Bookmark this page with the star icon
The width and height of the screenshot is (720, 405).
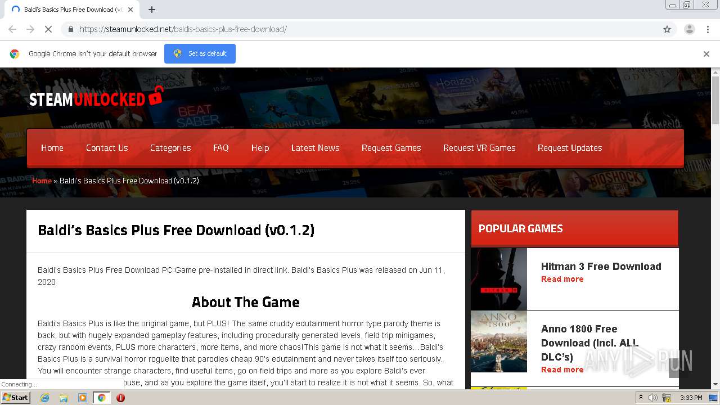point(667,29)
